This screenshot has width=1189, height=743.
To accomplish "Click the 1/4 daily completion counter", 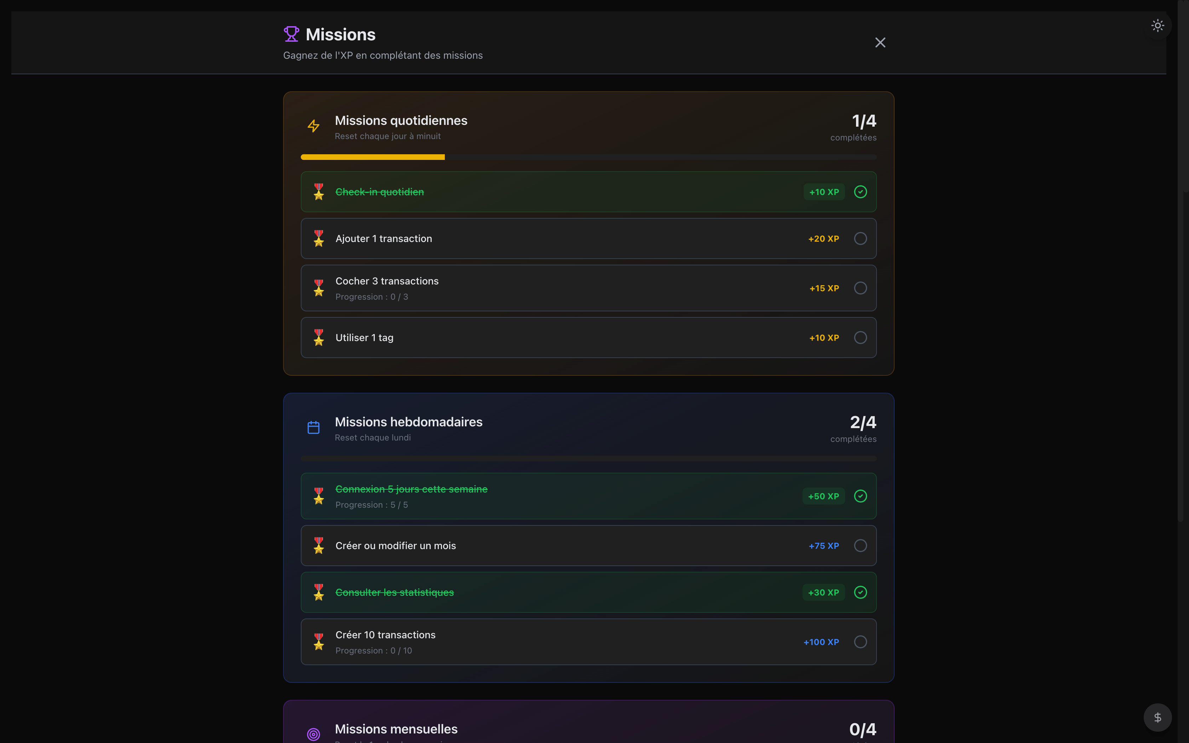I will pos(864,121).
